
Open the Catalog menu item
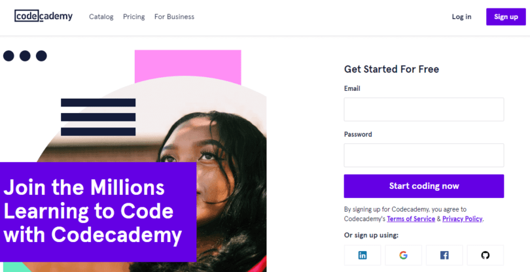click(101, 17)
